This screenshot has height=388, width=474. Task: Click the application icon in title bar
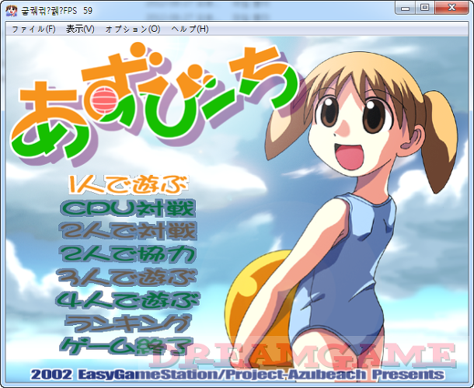[12, 10]
